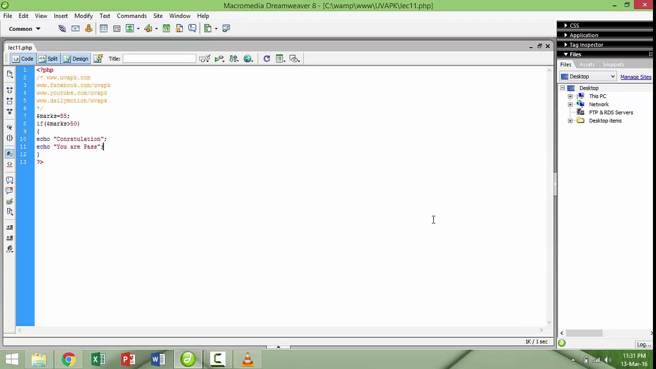This screenshot has height=369, width=656.
Task: Open the Preview in Browser globe menu
Action: coord(248,59)
